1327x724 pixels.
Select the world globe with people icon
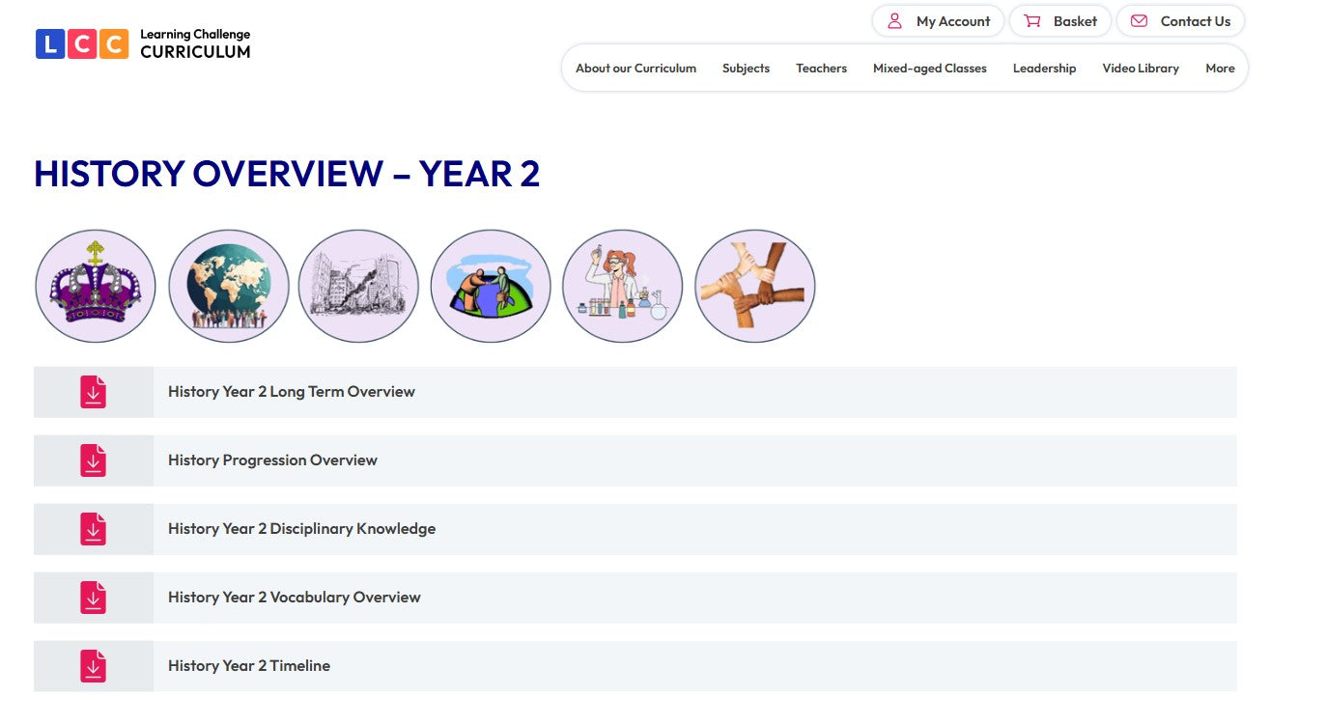click(229, 286)
